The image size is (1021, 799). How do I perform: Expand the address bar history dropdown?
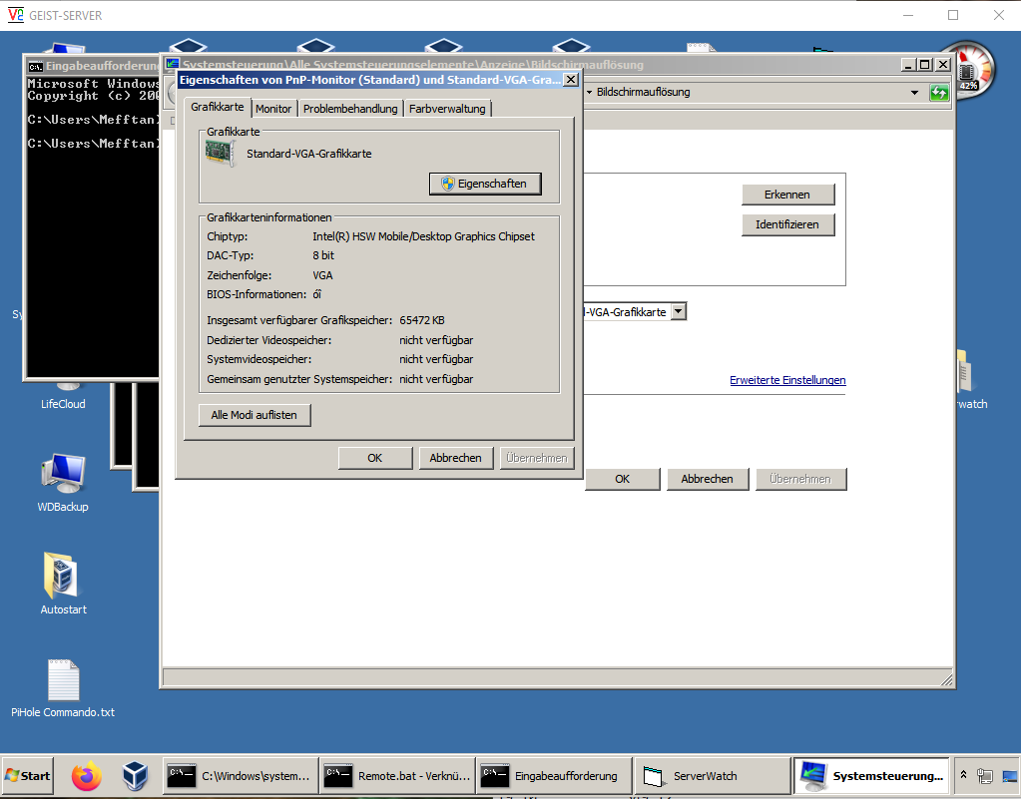coord(914,93)
